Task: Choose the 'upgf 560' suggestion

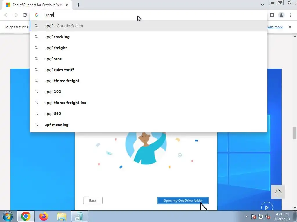Action: point(148,114)
